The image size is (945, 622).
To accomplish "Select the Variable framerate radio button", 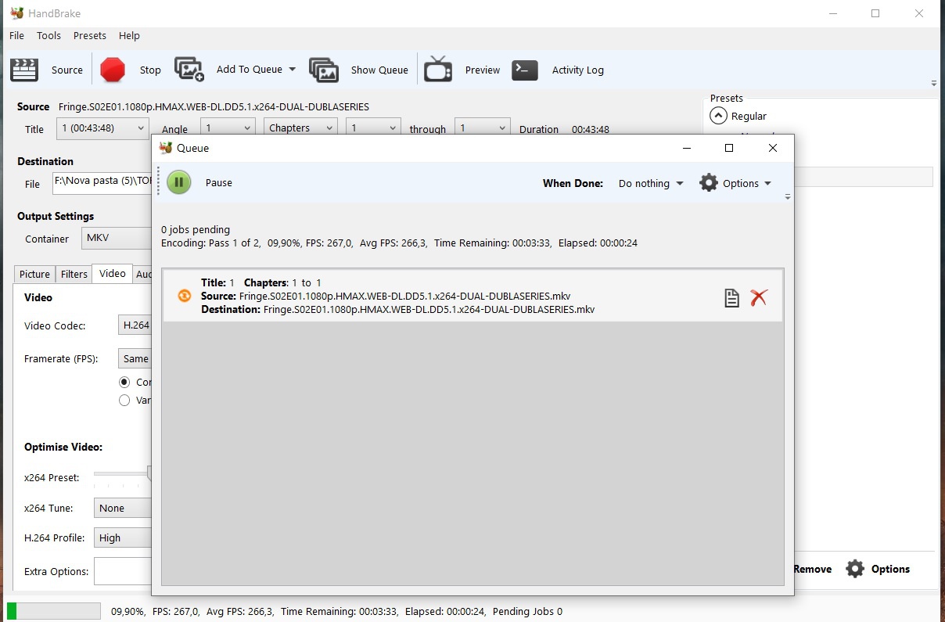I will point(124,401).
